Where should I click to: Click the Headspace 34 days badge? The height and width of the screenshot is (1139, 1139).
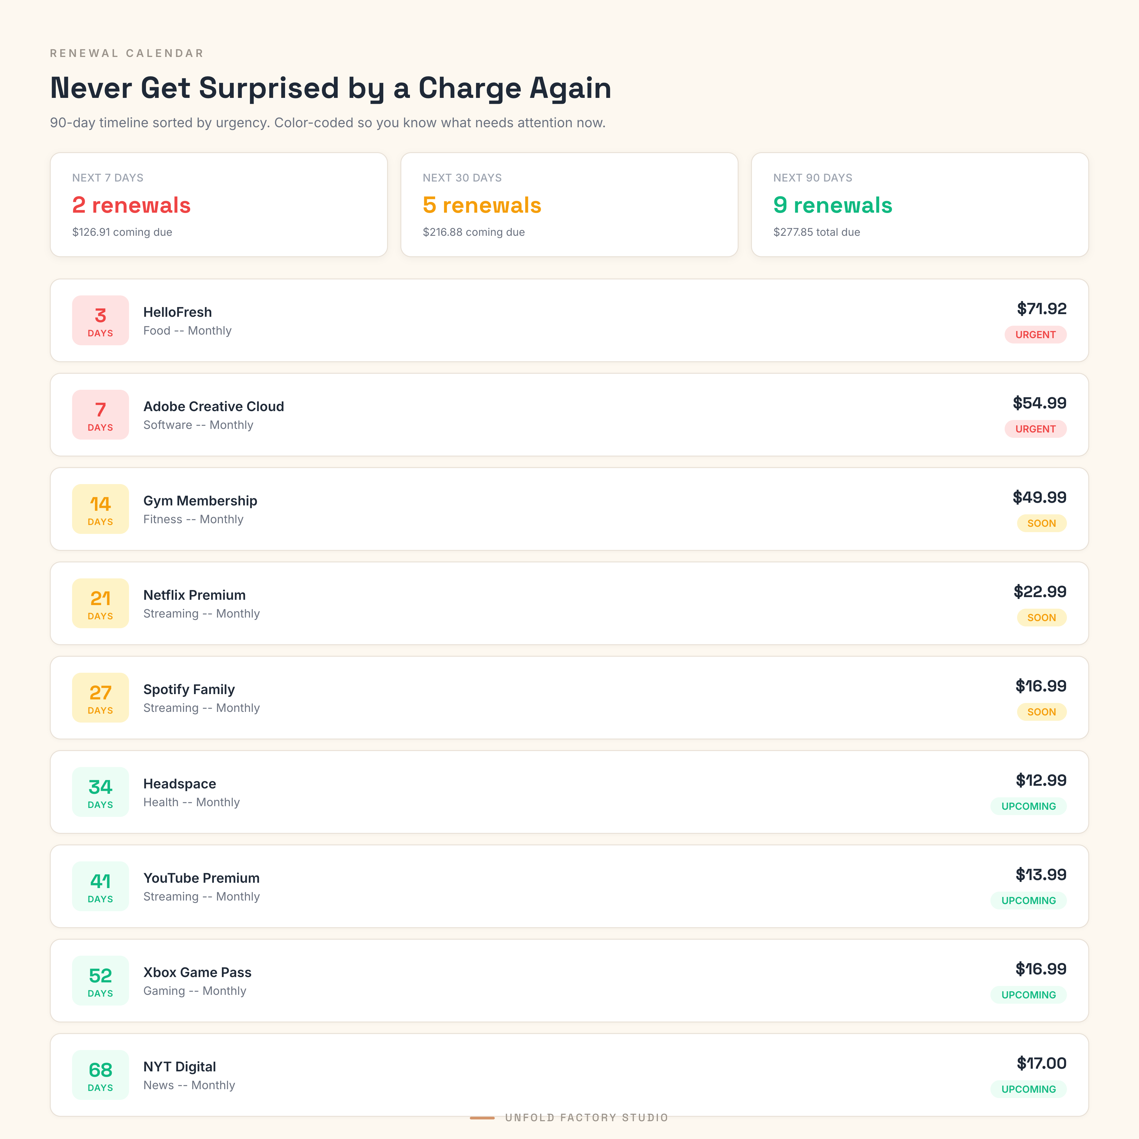coord(100,792)
